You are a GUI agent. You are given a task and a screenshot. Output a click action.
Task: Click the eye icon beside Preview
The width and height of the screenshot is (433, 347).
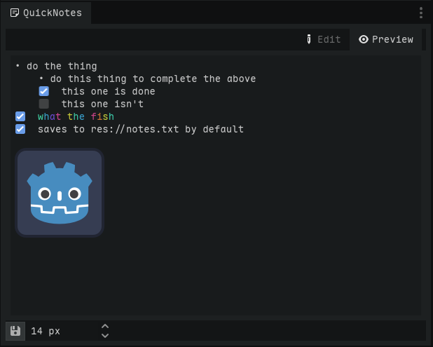(x=364, y=39)
